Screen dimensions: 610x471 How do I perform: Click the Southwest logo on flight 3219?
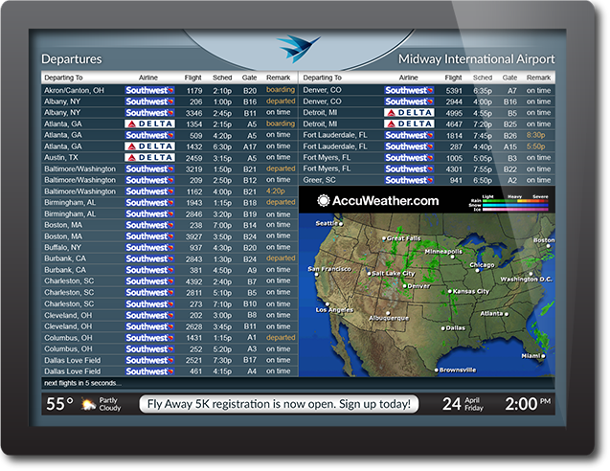149,169
